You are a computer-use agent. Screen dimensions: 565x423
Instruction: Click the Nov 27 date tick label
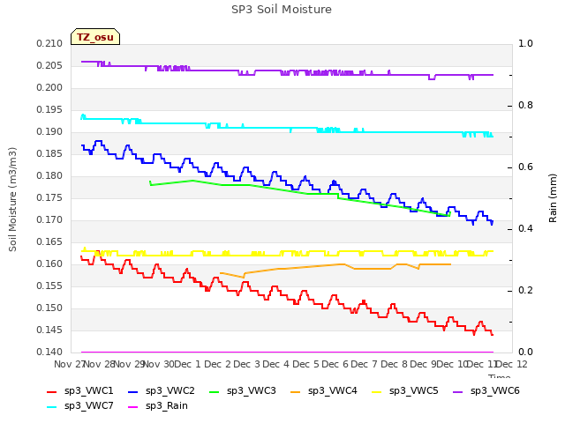(x=69, y=364)
